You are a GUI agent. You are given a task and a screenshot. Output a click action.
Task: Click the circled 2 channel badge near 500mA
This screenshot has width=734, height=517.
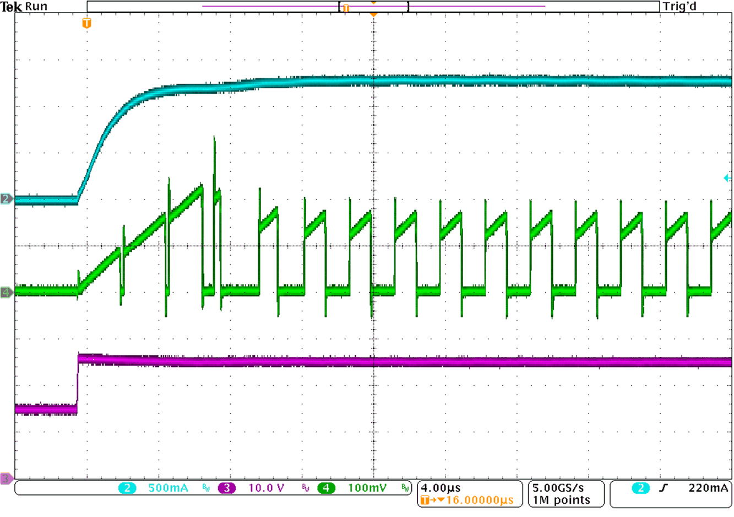127,487
